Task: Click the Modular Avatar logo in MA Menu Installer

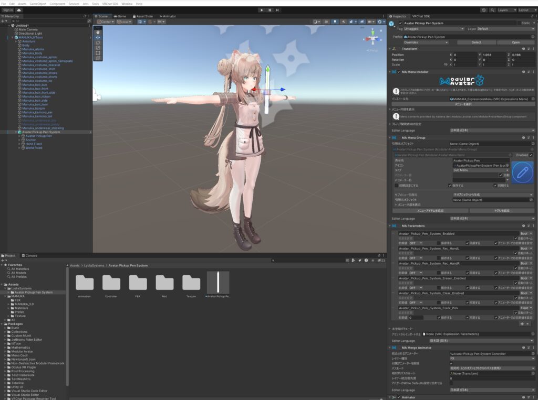Action: pos(462,81)
